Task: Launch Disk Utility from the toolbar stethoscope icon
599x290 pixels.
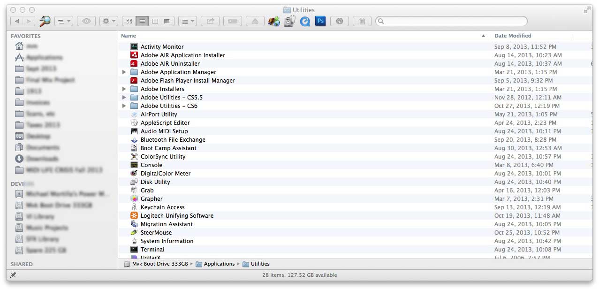Action: 290,21
